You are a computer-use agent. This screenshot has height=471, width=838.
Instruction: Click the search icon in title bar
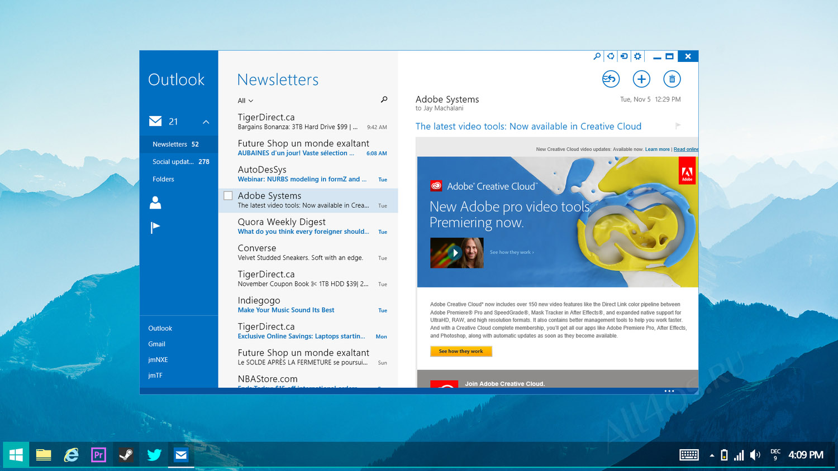tap(597, 56)
